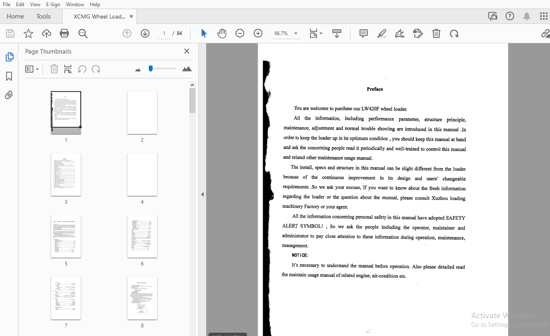Rotate the page with the toolbar rotate icon

(x=454, y=33)
